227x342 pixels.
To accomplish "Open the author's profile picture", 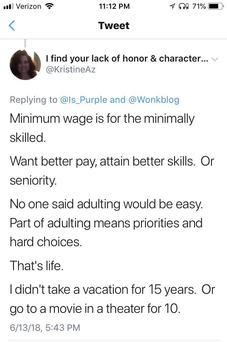I will coord(25,64).
